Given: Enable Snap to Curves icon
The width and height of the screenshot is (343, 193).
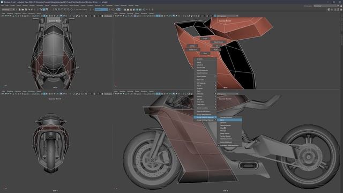Looking at the screenshot, I should click(59, 10).
